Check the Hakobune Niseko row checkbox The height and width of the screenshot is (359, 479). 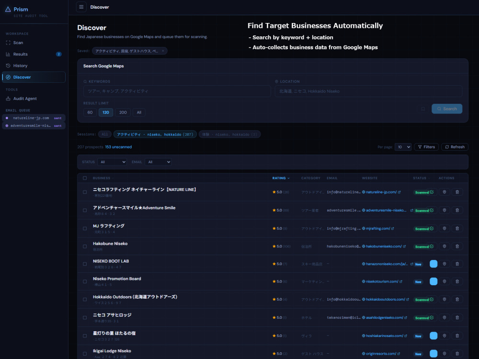pyautogui.click(x=85, y=247)
